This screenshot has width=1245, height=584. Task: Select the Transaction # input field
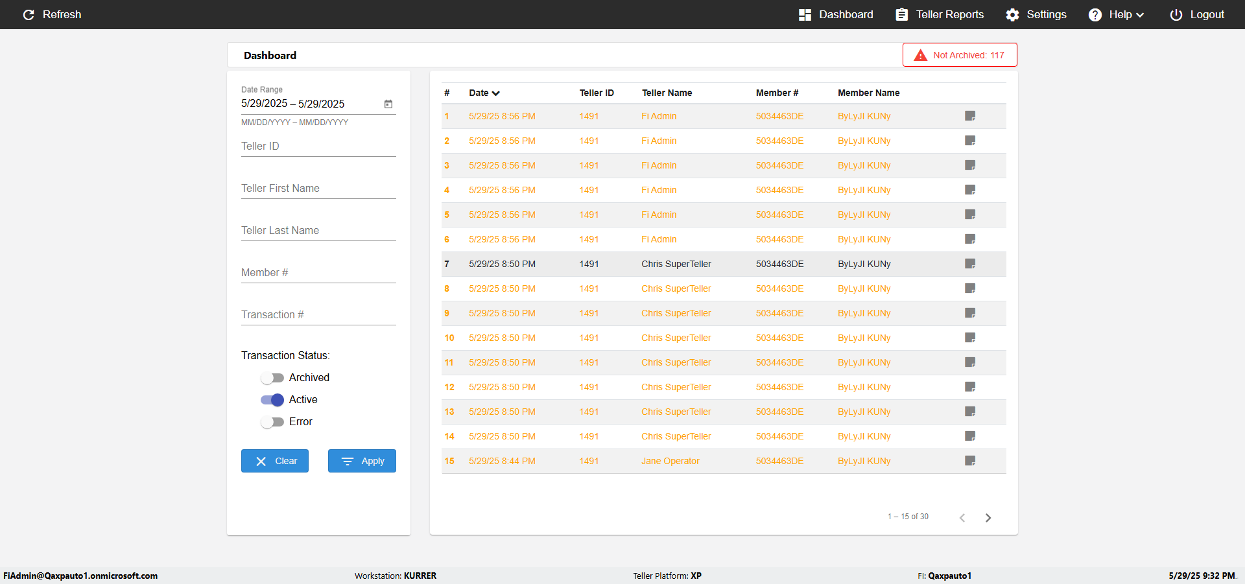click(318, 315)
